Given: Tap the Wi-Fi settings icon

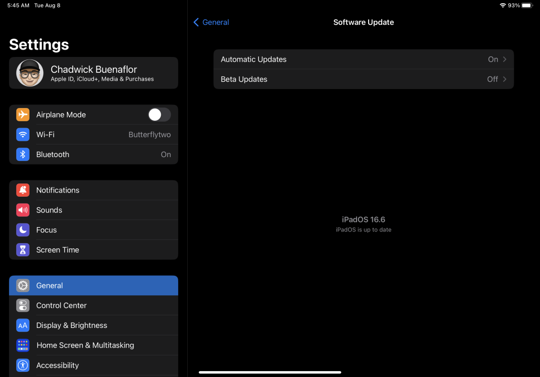Looking at the screenshot, I should [x=23, y=134].
